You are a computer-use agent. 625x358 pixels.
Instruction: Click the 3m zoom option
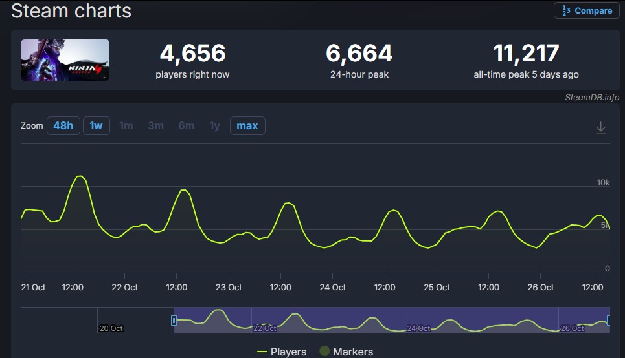point(156,125)
